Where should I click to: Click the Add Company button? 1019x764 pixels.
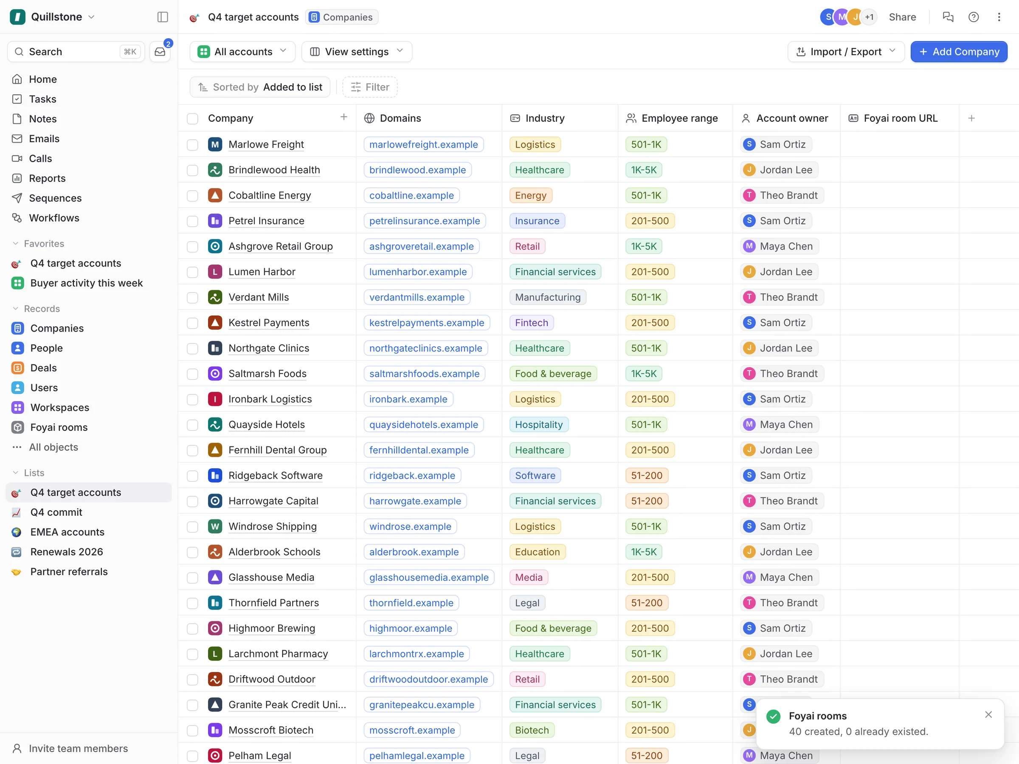click(x=959, y=52)
